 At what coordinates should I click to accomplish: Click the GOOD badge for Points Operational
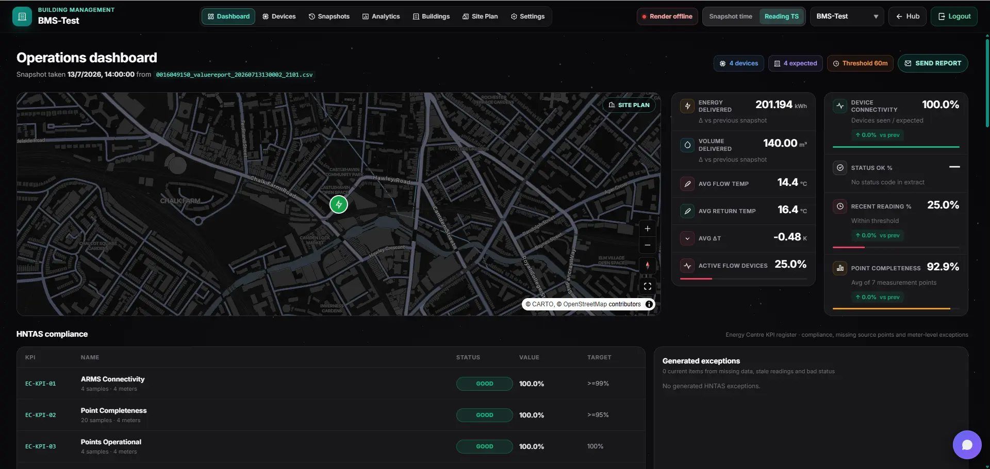point(485,447)
